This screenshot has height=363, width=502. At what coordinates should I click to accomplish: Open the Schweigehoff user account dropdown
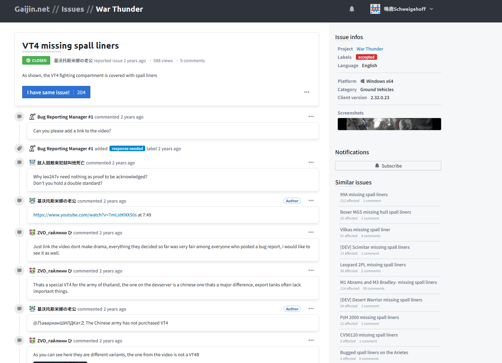(431, 9)
